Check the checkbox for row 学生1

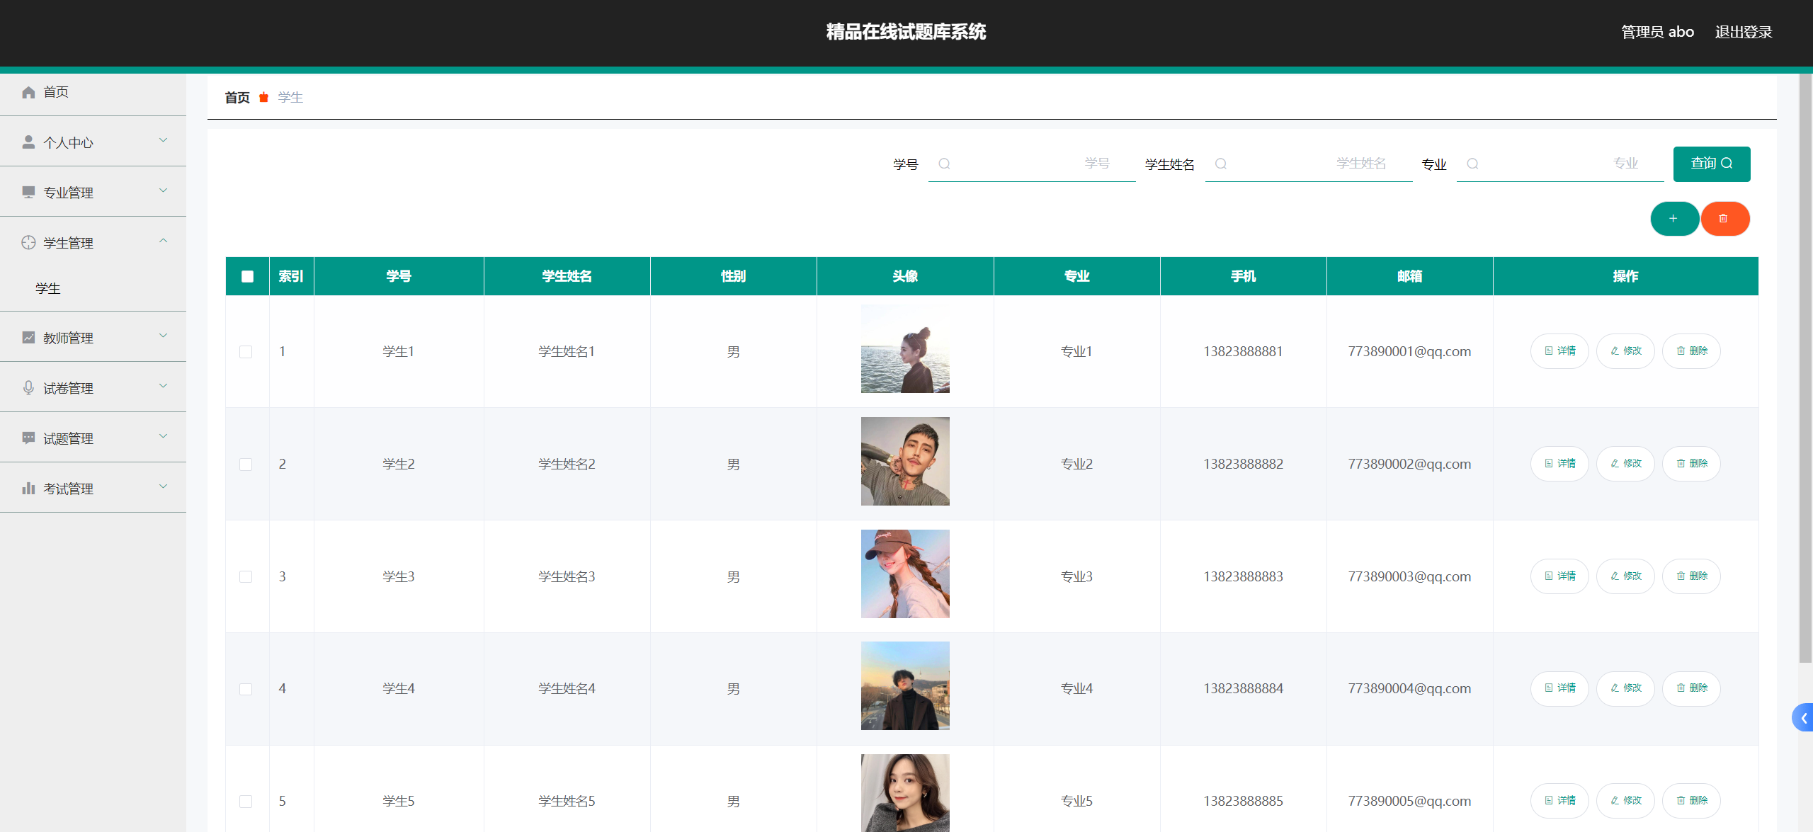(x=246, y=352)
